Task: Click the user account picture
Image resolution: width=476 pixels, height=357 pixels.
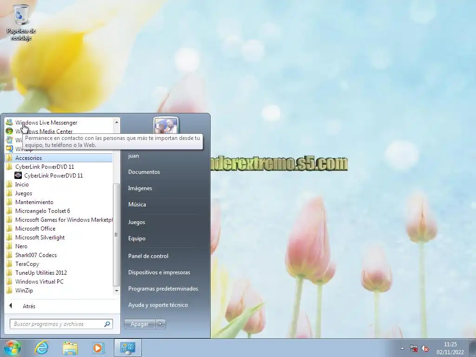Action: pyautogui.click(x=166, y=126)
